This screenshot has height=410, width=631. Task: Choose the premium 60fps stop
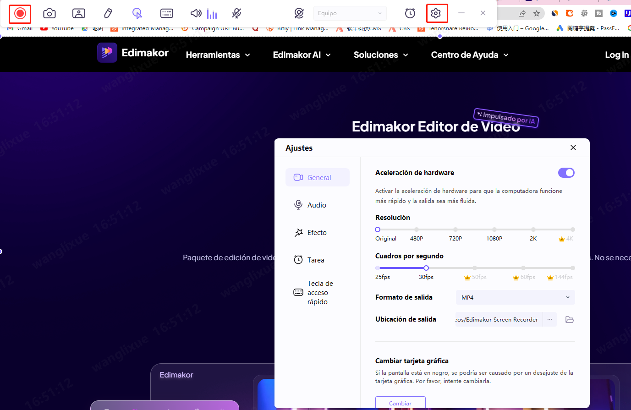[523, 268]
